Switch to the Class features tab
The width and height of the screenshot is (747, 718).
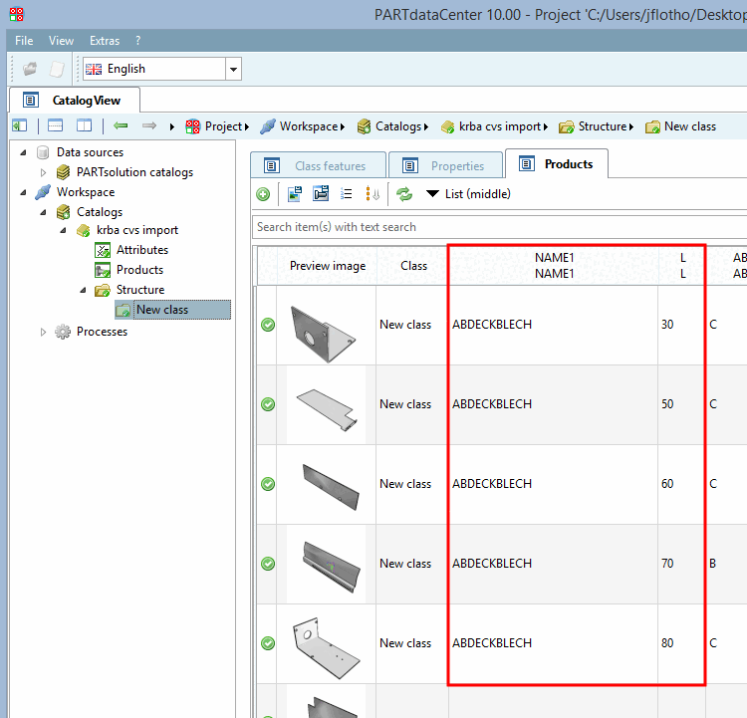[319, 165]
